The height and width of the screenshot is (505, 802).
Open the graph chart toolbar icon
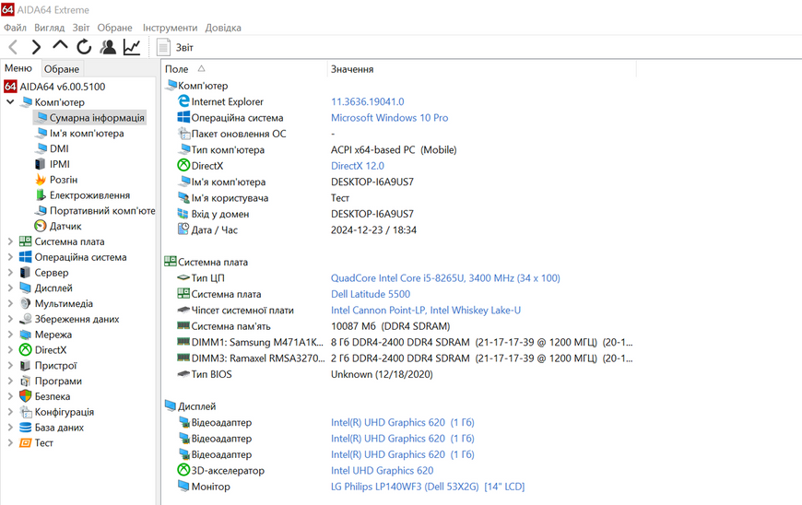pos(132,47)
